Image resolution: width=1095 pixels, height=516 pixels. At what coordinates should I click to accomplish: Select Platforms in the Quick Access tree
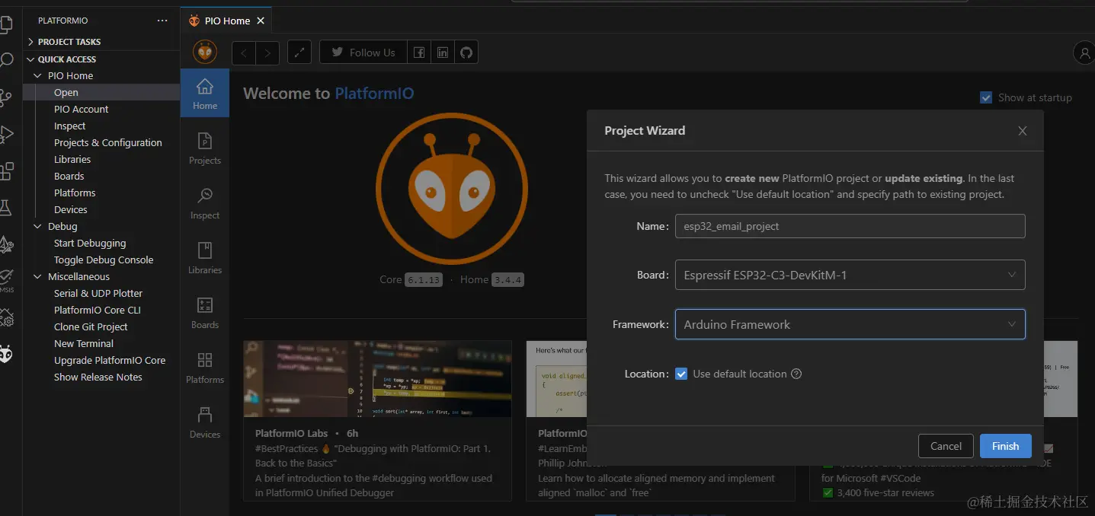[x=101, y=193]
